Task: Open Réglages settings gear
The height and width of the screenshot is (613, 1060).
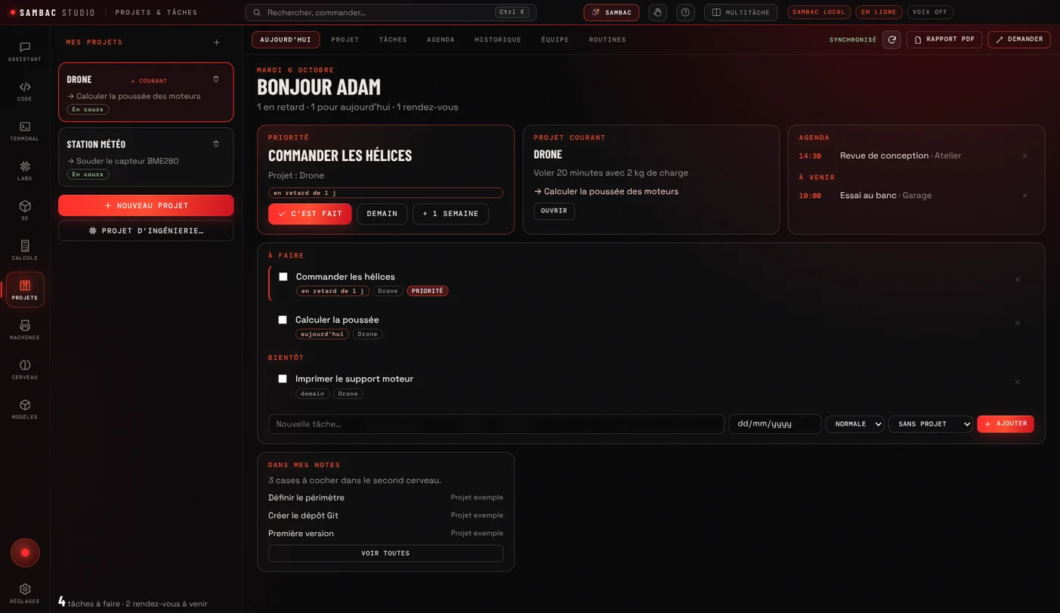Action: [x=25, y=593]
